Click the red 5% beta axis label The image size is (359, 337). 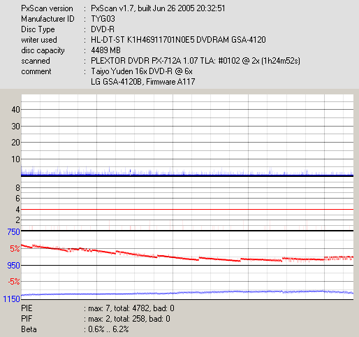(x=15, y=249)
